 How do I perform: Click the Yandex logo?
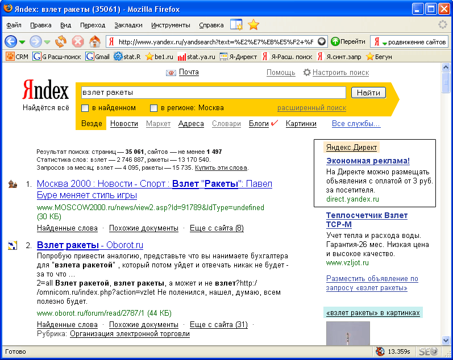click(x=45, y=90)
